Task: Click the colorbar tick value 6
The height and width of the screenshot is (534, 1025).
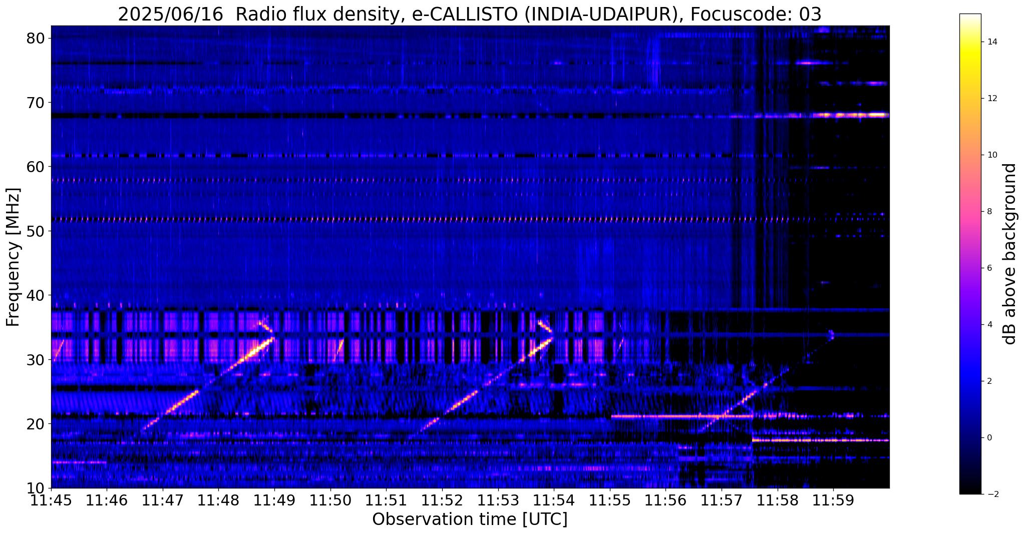Action: click(x=989, y=268)
